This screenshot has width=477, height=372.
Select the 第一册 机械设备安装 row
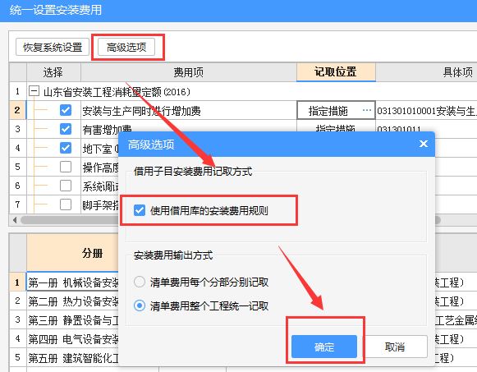(x=73, y=282)
